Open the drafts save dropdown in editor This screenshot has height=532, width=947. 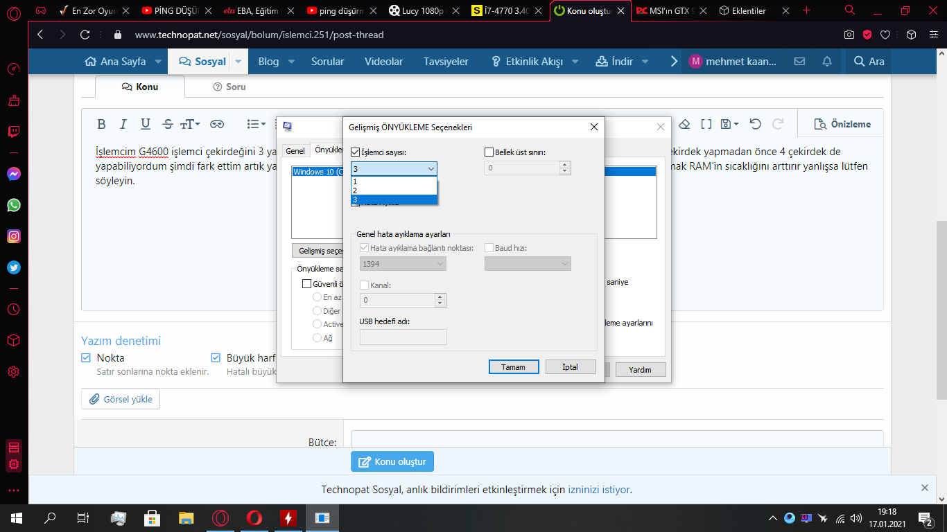[x=729, y=124]
